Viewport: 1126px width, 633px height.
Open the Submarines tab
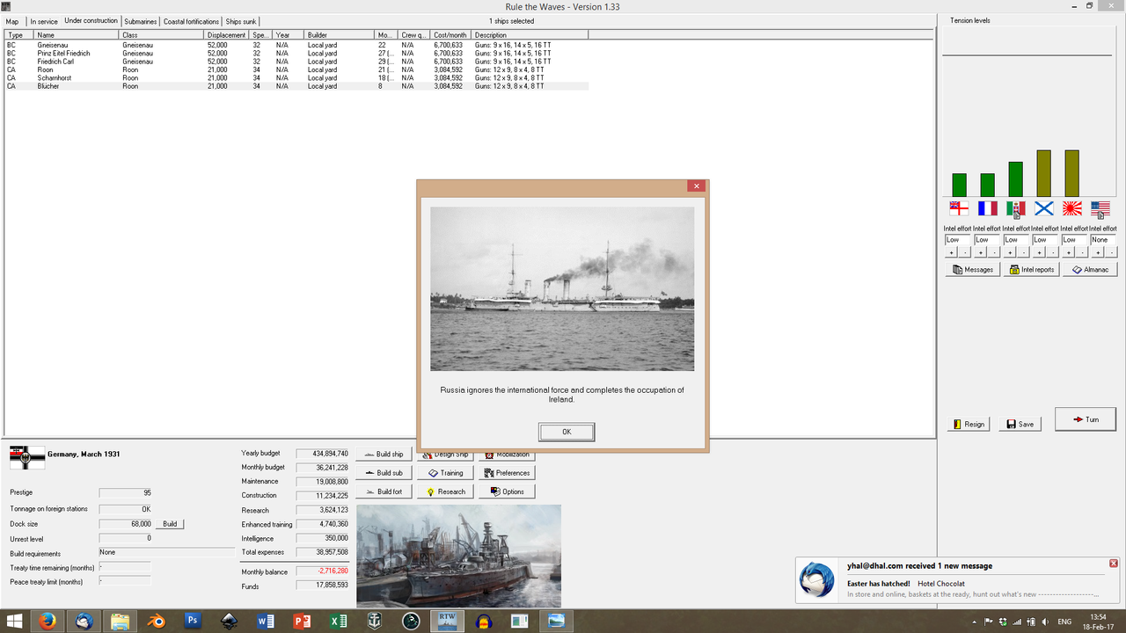click(140, 21)
